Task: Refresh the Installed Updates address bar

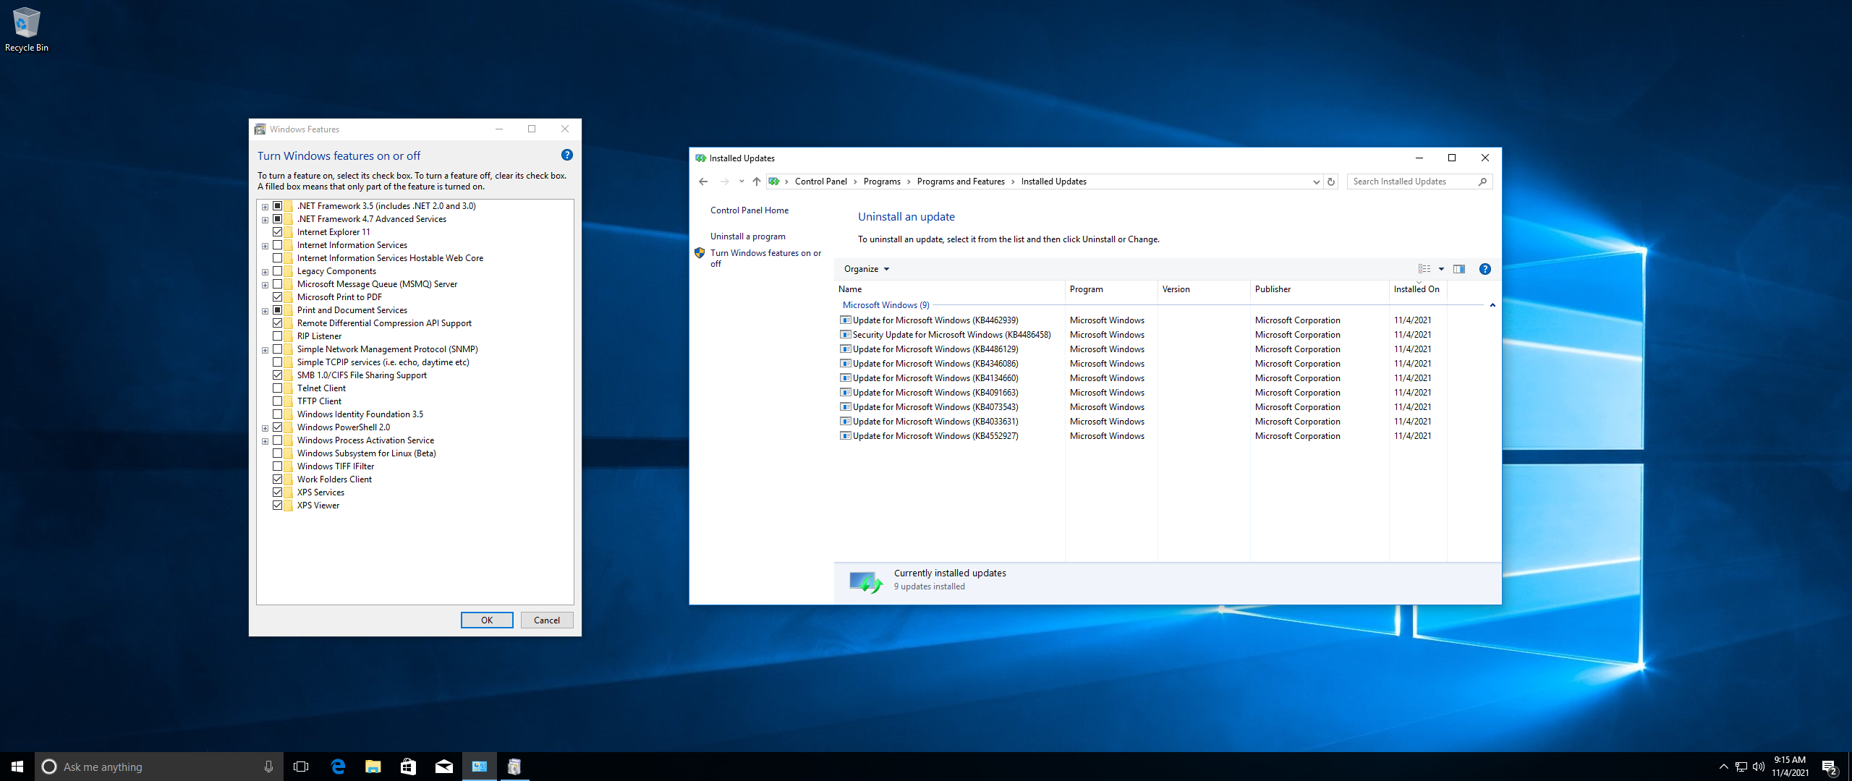Action: tap(1331, 182)
